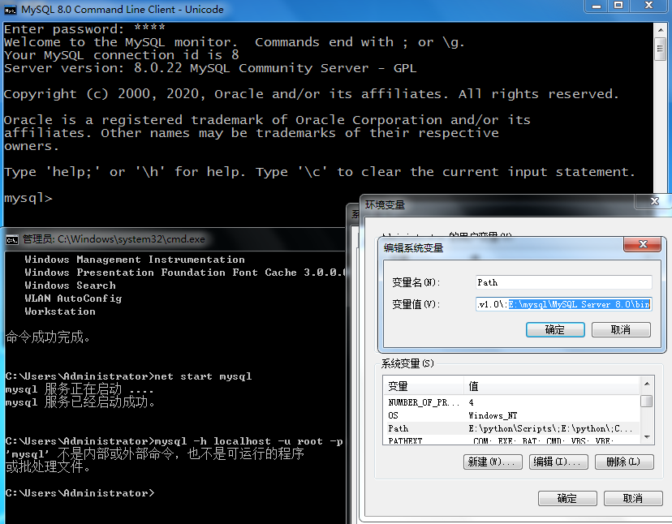Close the 编辑系统变量 dialog
Image resolution: width=672 pixels, height=524 pixels.
[643, 244]
